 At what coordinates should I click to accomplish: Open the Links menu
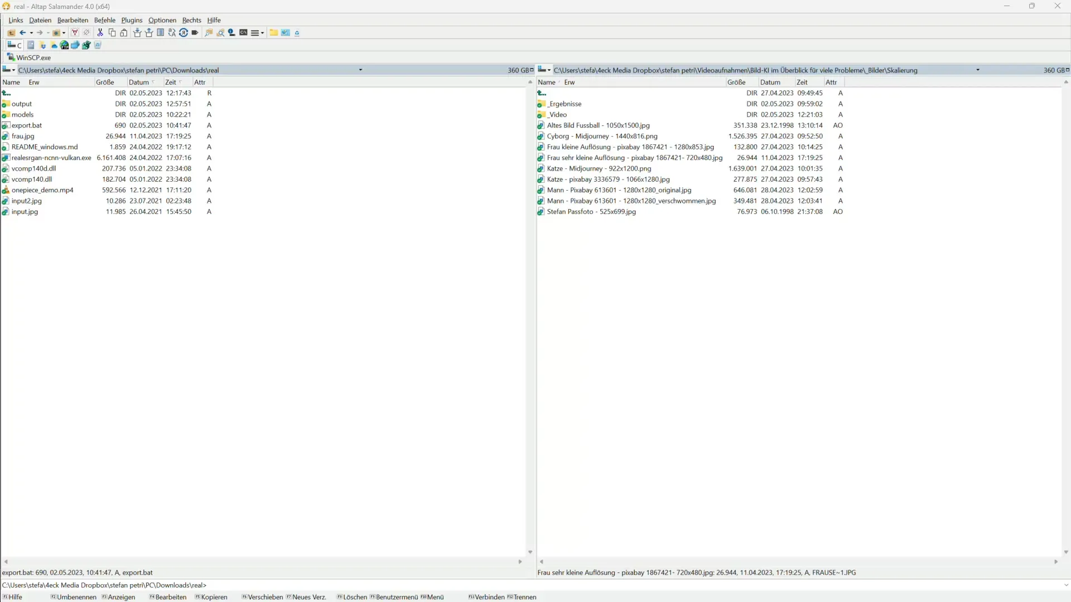point(16,20)
